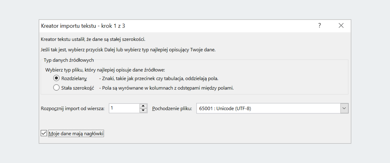Select the Rozdzielany radio button
This screenshot has height=163, width=390.
click(56, 78)
